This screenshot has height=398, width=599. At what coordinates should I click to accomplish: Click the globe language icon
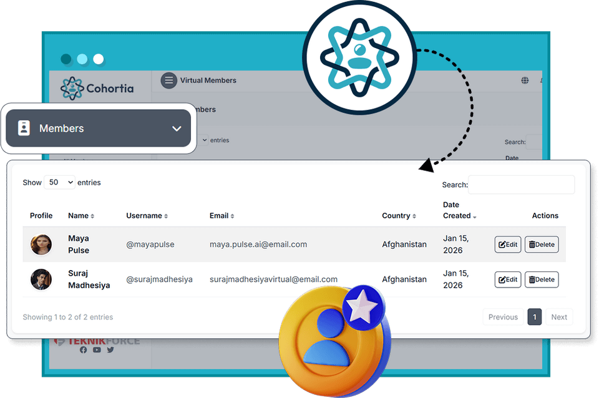(x=525, y=80)
